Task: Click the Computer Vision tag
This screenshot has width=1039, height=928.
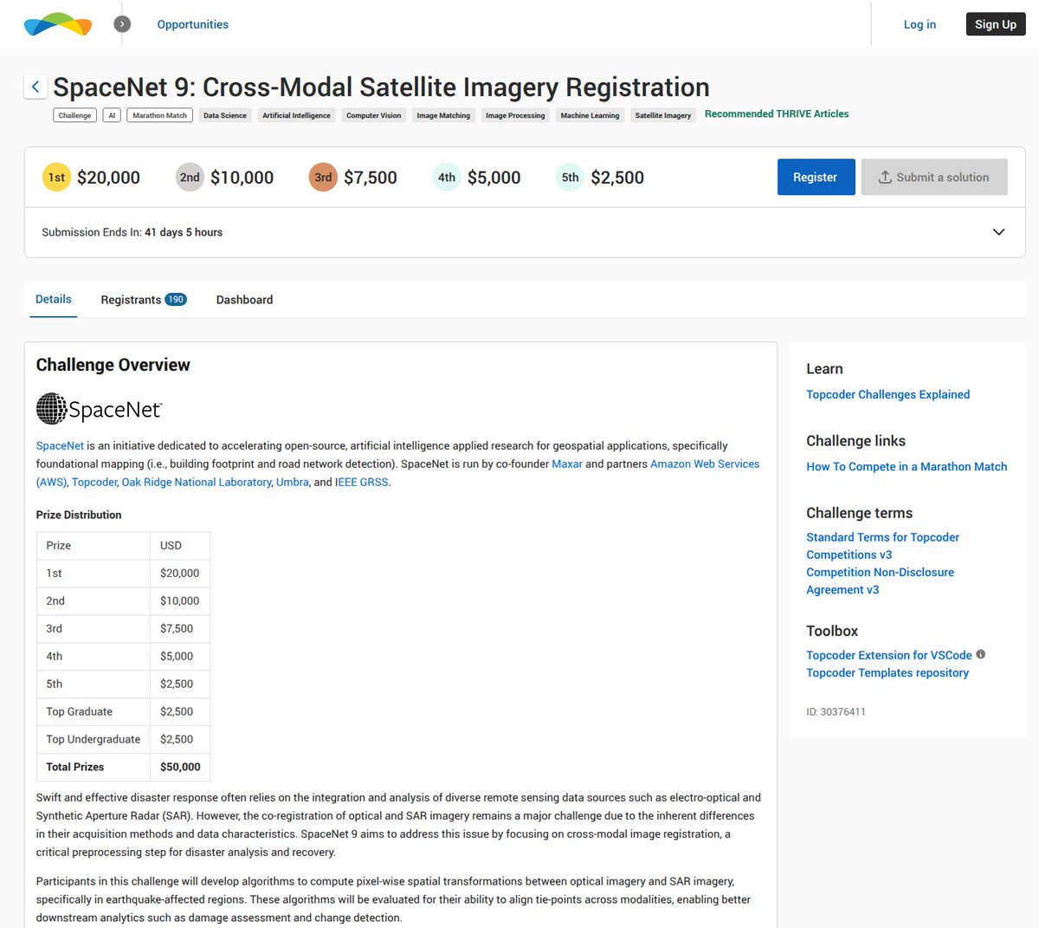Action: pos(374,115)
